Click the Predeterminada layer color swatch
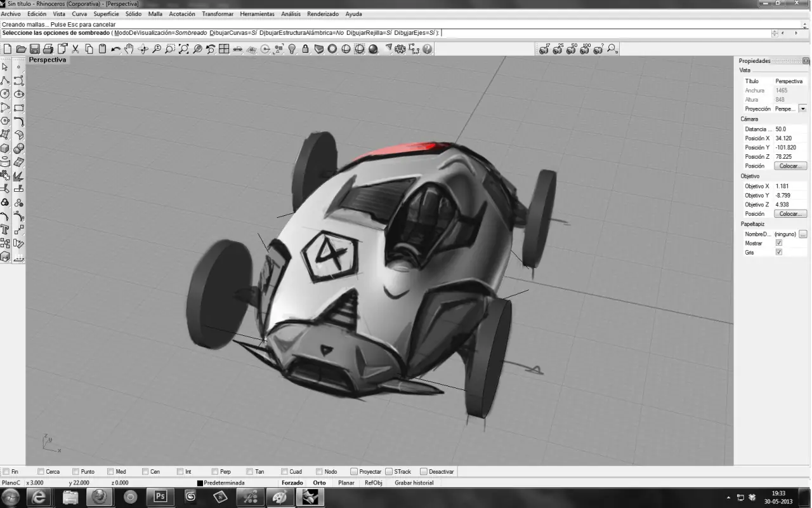Image resolution: width=812 pixels, height=508 pixels. (201, 483)
